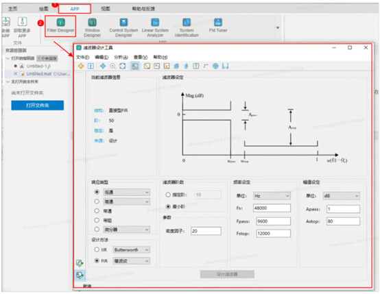This screenshot has width=380, height=294.
Task: Click the Fstop field showing 12000
Action: (274, 233)
